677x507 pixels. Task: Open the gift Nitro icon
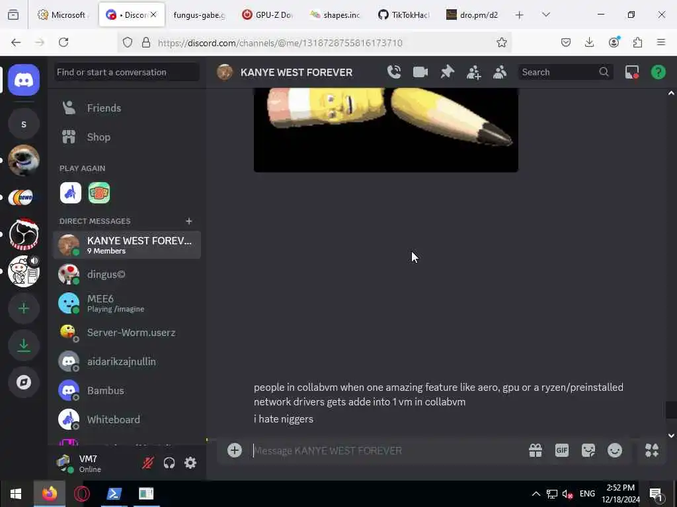click(x=536, y=450)
